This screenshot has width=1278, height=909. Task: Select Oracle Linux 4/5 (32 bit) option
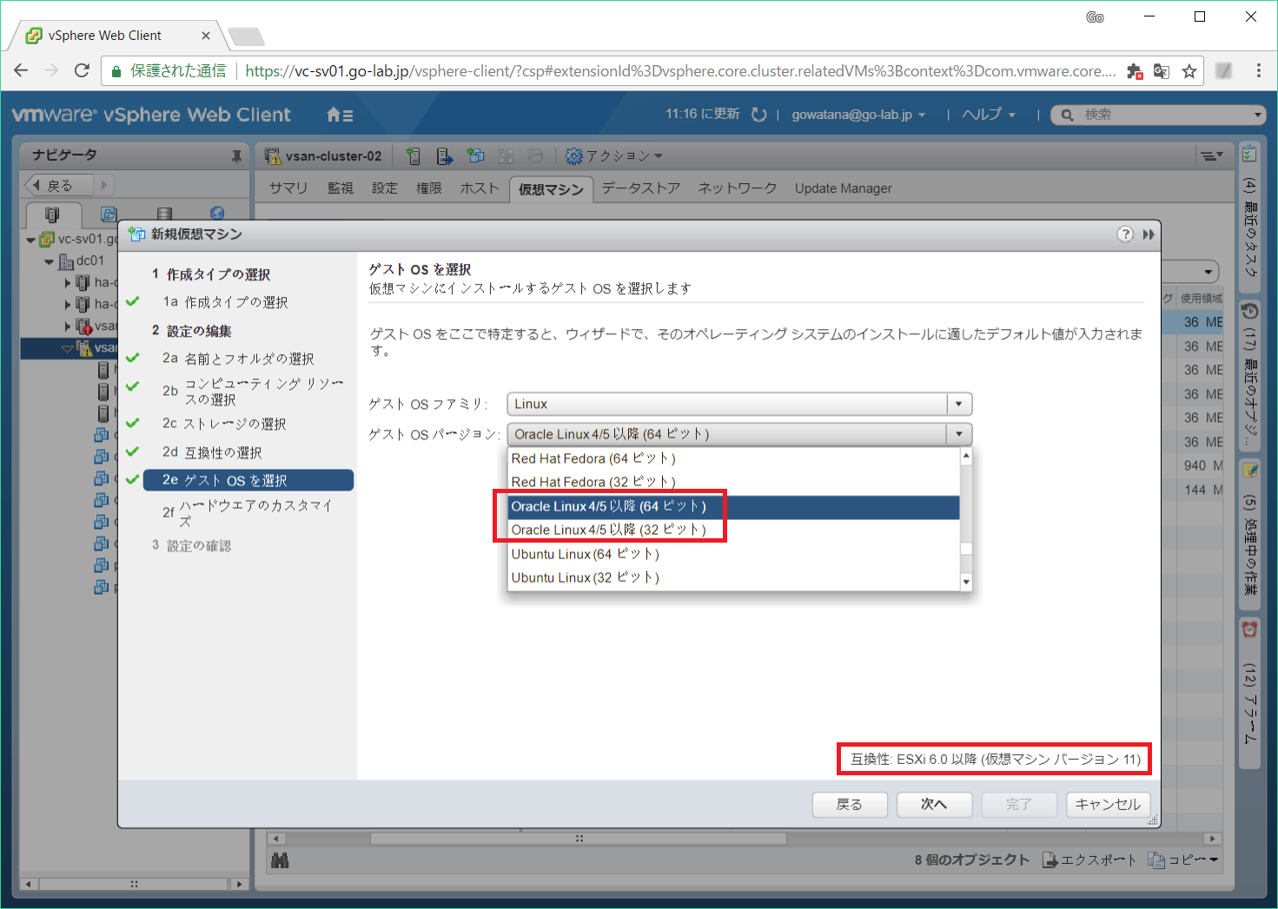pyautogui.click(x=734, y=530)
